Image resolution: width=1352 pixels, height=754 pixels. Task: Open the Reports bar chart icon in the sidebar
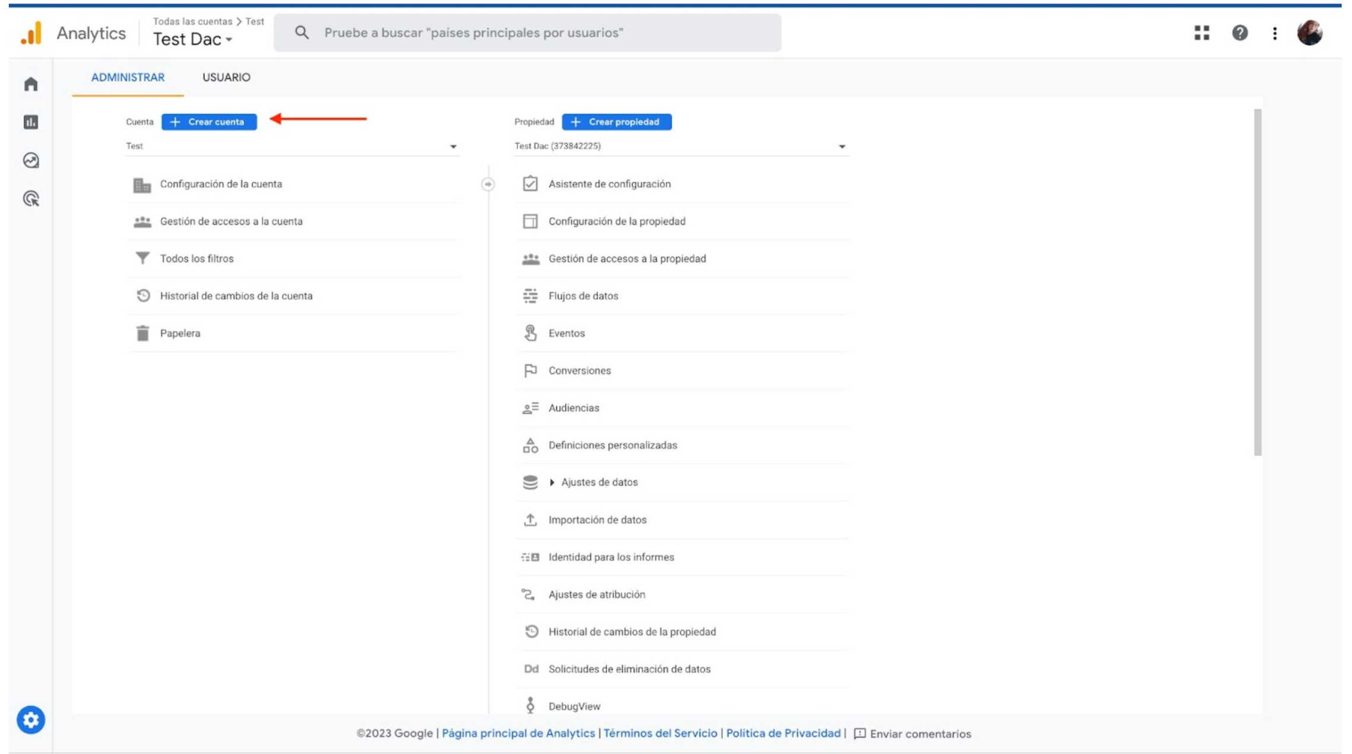pos(31,122)
